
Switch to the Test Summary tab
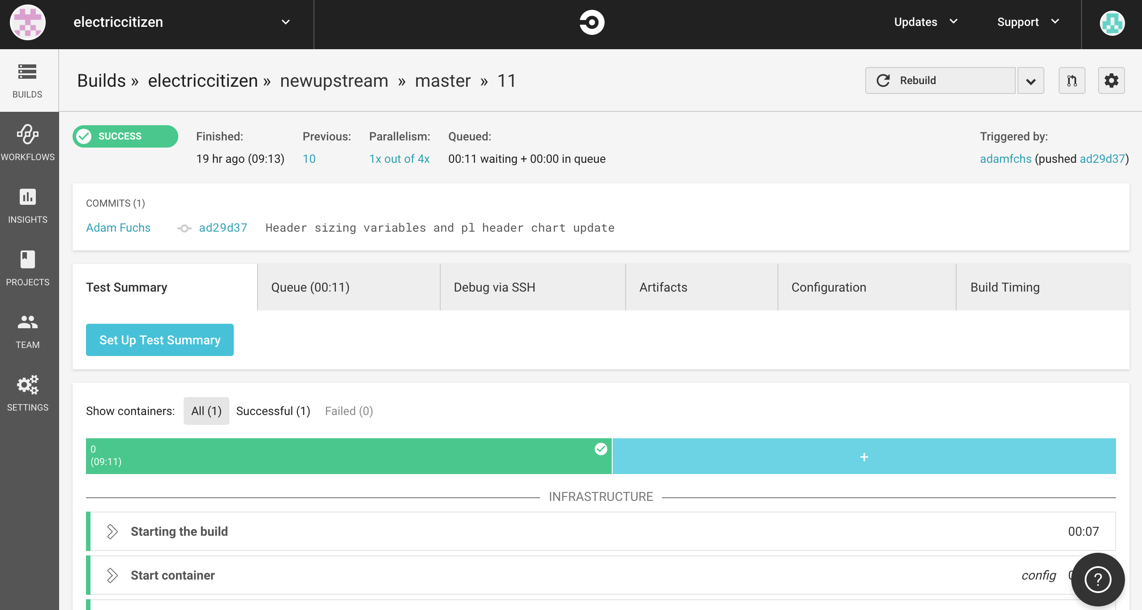tap(165, 287)
